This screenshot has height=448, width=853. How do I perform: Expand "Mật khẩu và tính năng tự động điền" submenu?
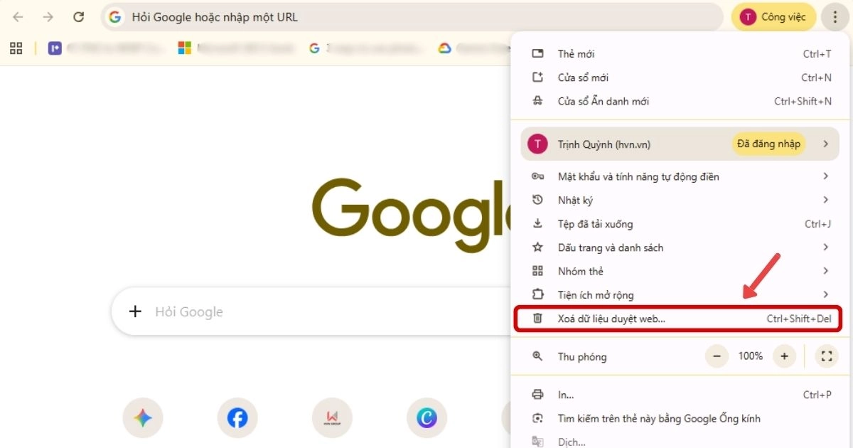tap(681, 176)
